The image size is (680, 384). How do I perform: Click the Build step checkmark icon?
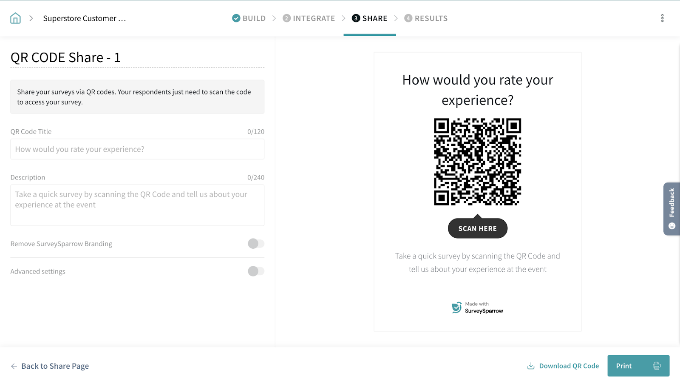[236, 18]
